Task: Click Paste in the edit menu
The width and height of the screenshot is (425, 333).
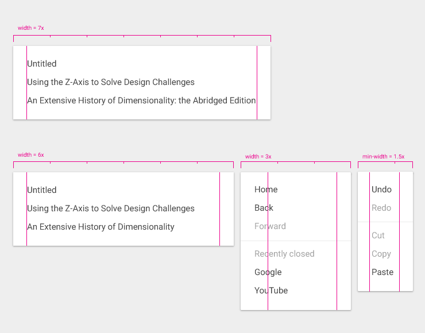Action: pos(382,272)
